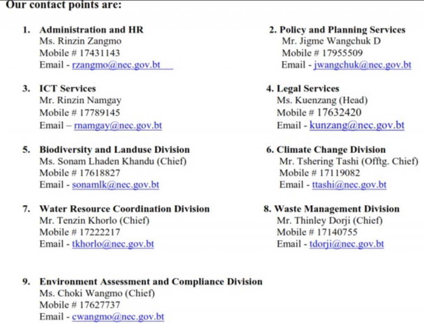Click the jwangchuk@nec.gov.bt email link
424x324 pixels.
[362, 65]
